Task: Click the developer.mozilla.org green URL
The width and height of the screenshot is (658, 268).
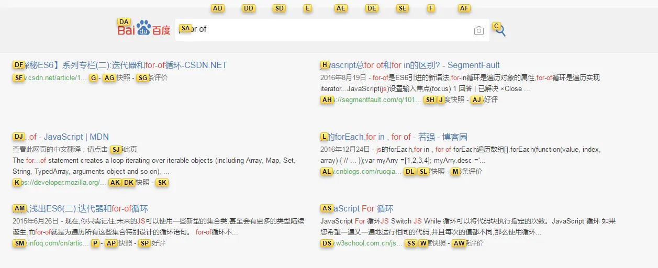Action: [x=59, y=183]
